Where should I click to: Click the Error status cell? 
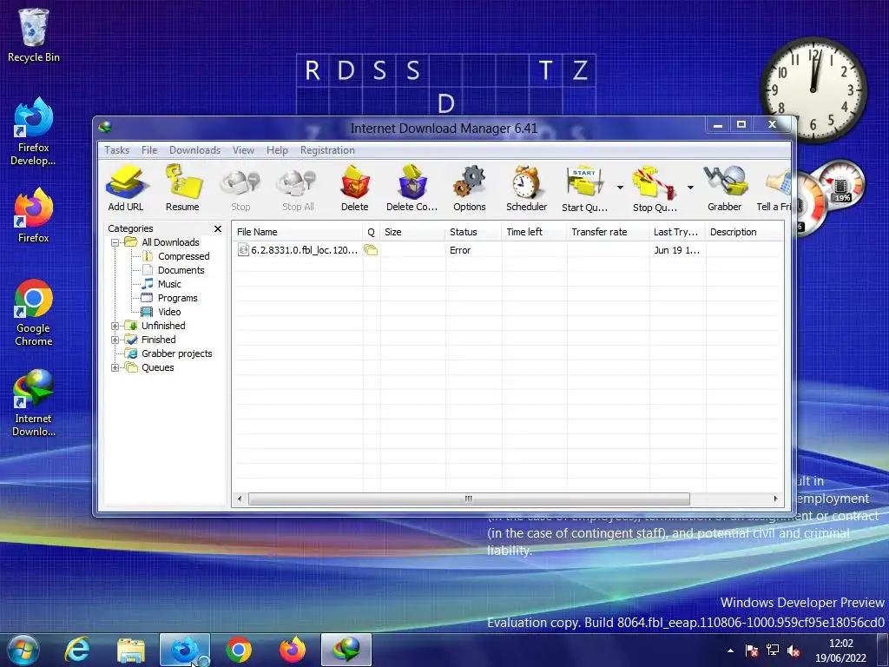(x=460, y=250)
